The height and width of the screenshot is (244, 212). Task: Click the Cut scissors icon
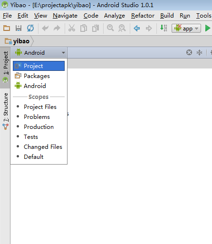(72, 28)
